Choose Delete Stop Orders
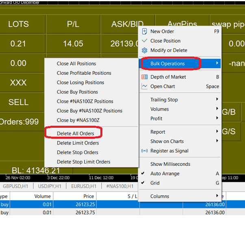Screen dimensions: 245x225 91,153
